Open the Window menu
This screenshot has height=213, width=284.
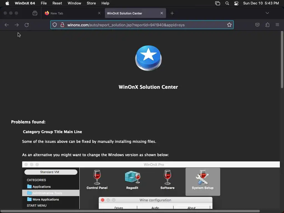(74, 3)
